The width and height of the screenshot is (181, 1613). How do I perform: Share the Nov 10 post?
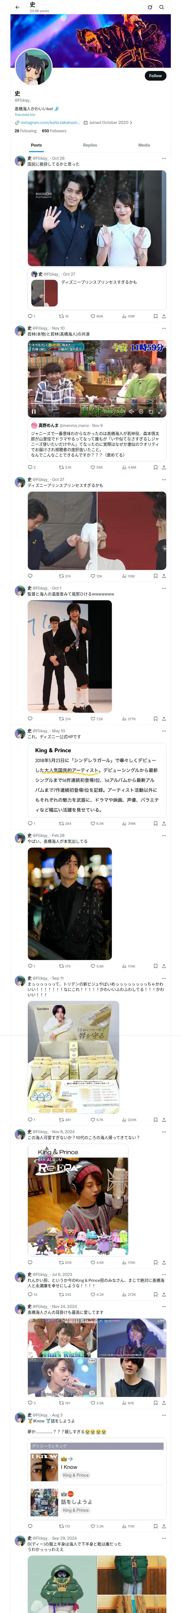(164, 467)
